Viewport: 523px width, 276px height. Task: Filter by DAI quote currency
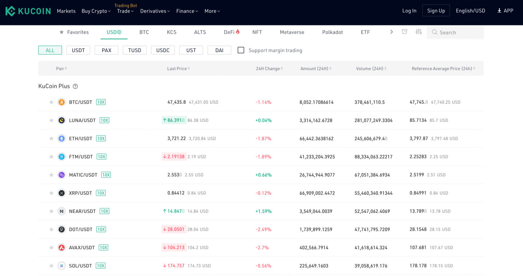click(219, 50)
